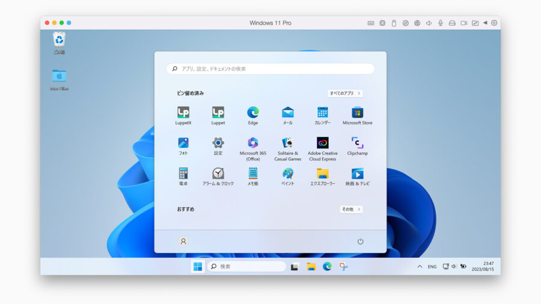541x304 pixels.
Task: Open the フォト app
Action: point(183,146)
